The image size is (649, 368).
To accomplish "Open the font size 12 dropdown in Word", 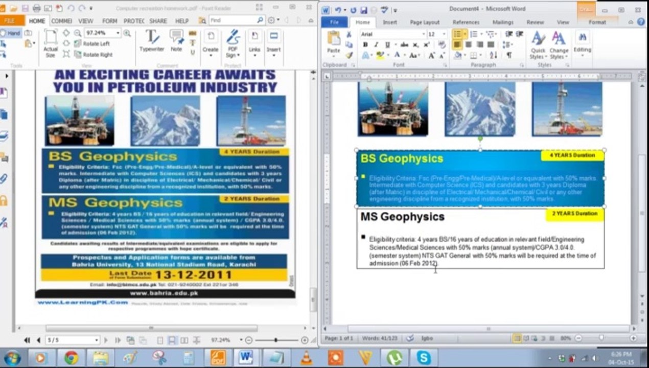I will point(444,34).
